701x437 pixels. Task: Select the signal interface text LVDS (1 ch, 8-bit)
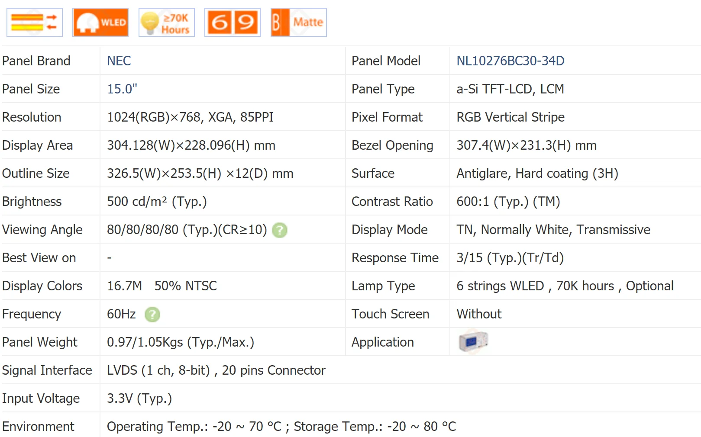click(158, 370)
